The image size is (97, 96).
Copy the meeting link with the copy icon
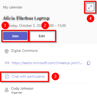[89, 63]
